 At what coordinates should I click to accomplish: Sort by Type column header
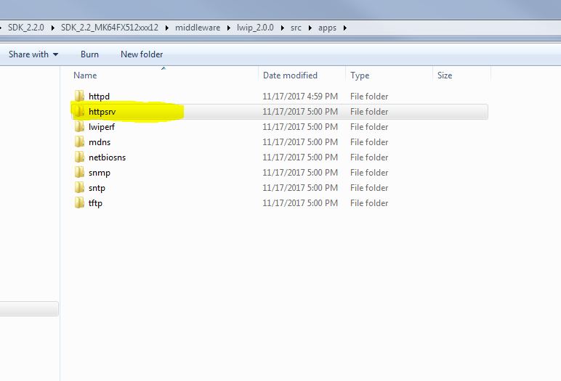360,75
